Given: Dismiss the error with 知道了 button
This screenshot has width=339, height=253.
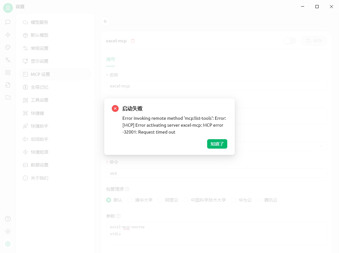Looking at the screenshot, I should [217, 144].
